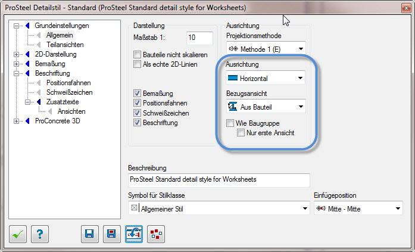Click gray arrow icon beside Schweißzeichen
The height and width of the screenshot is (252, 415).
[39, 92]
